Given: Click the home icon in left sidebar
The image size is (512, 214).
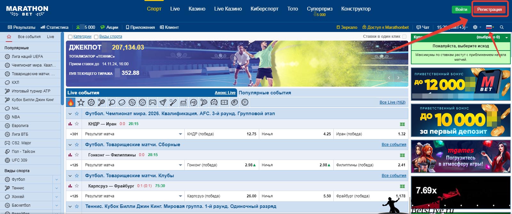Looking at the screenshot, I should tap(9, 37).
